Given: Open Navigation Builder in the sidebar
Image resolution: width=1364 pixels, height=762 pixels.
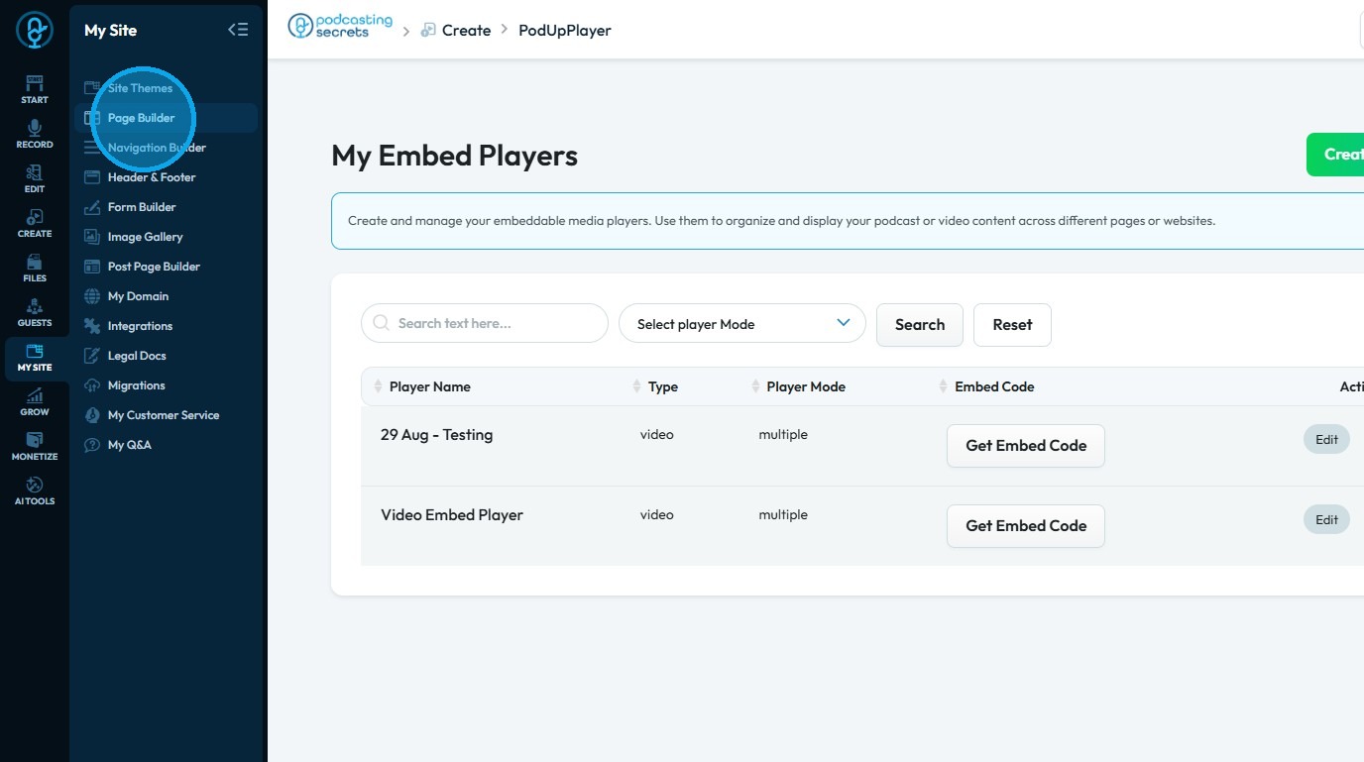Looking at the screenshot, I should (x=157, y=148).
